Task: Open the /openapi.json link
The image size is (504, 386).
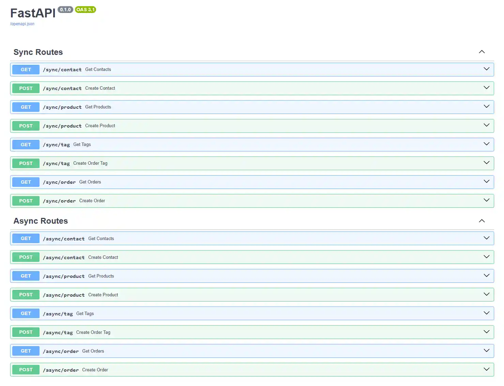Action: pos(22,24)
